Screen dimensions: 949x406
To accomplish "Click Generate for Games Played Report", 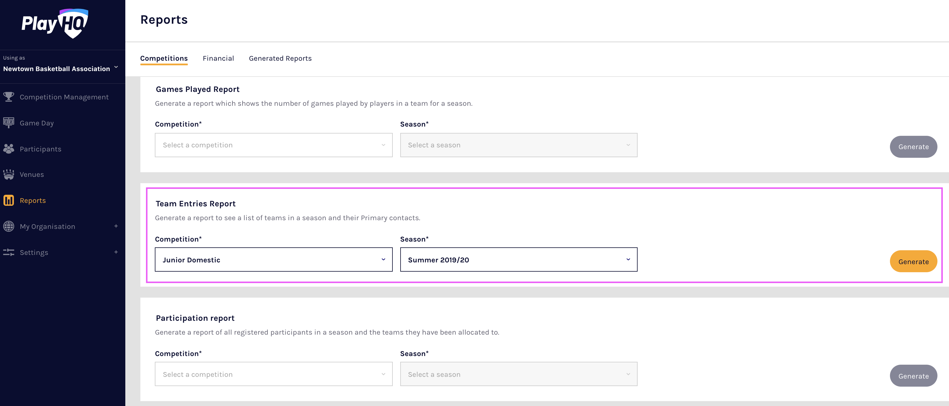I will click(913, 147).
